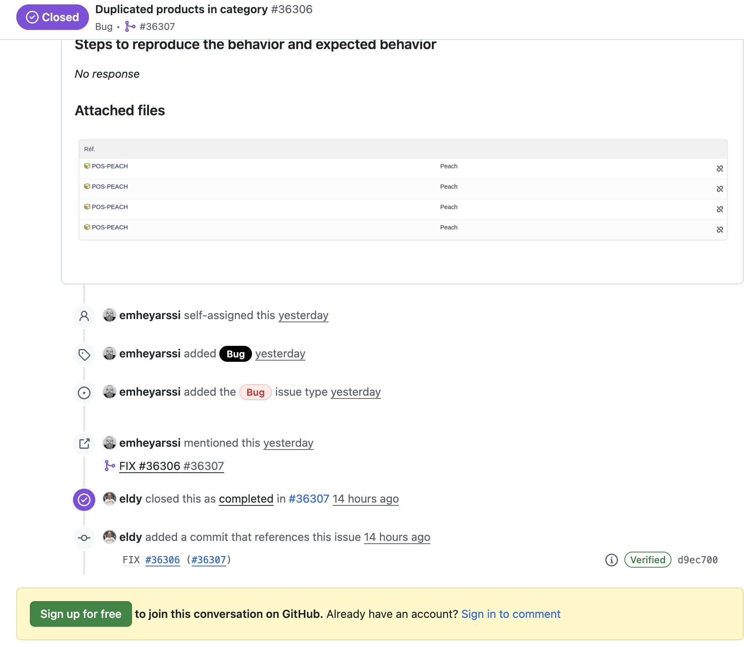Screen dimensions: 744x647
Task: Open emheyarssi profile from self-assigned event
Action: click(x=150, y=316)
